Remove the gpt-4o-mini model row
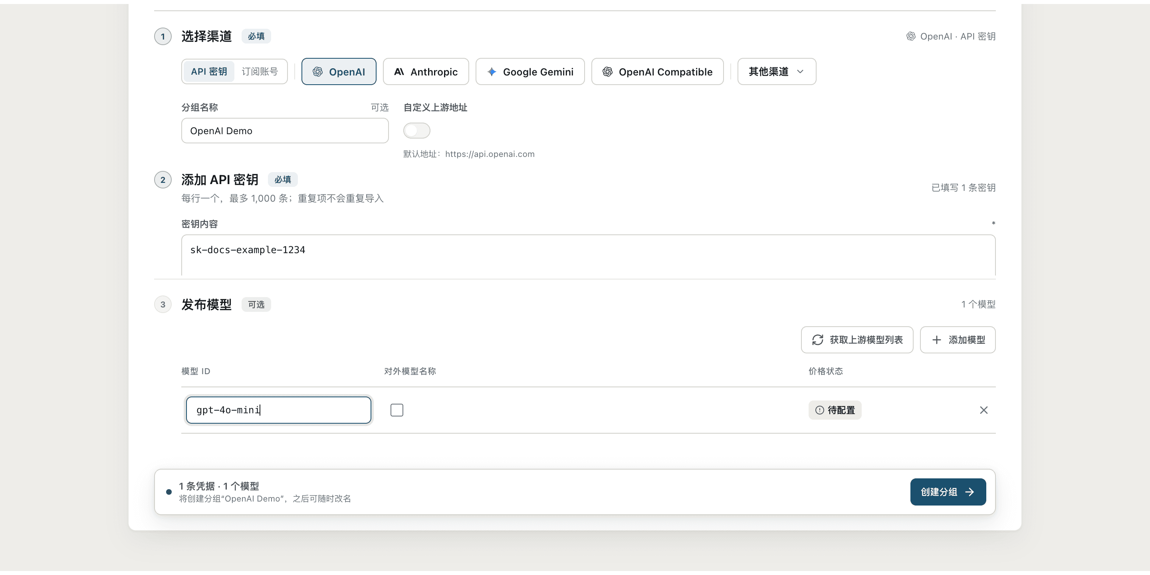Image resolution: width=1150 pixels, height=575 pixels. pyautogui.click(x=983, y=410)
